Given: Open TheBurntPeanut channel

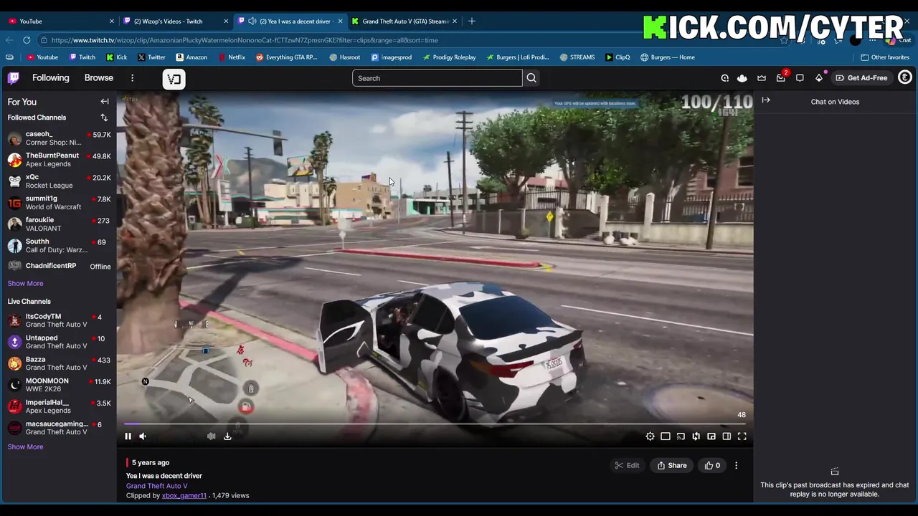Looking at the screenshot, I should [59, 160].
